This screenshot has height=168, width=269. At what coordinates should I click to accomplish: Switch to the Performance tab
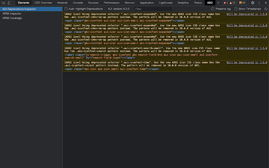tap(111, 3)
